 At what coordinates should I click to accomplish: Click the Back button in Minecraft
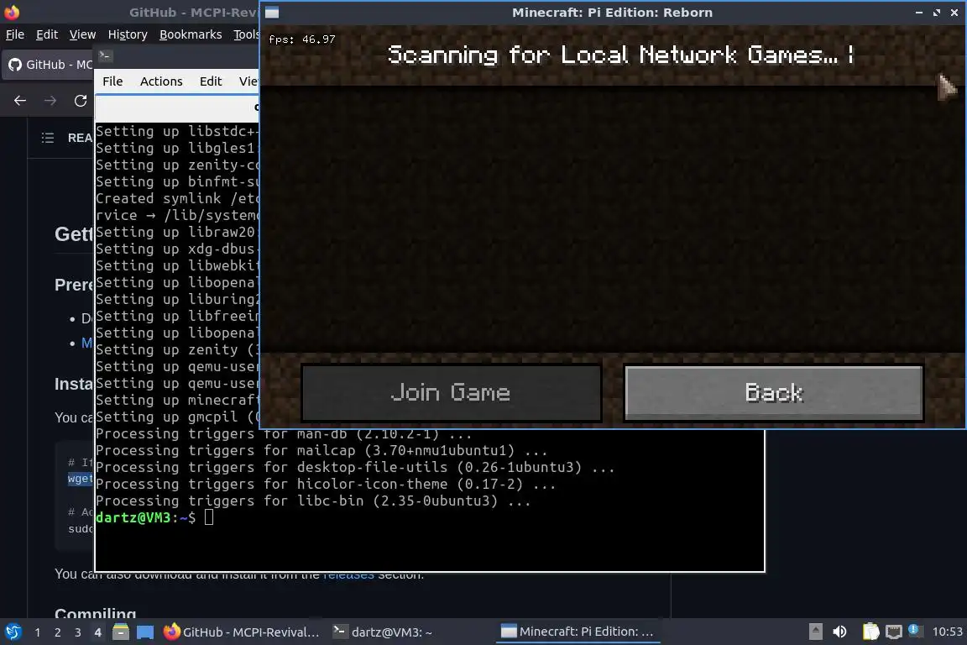pos(774,392)
